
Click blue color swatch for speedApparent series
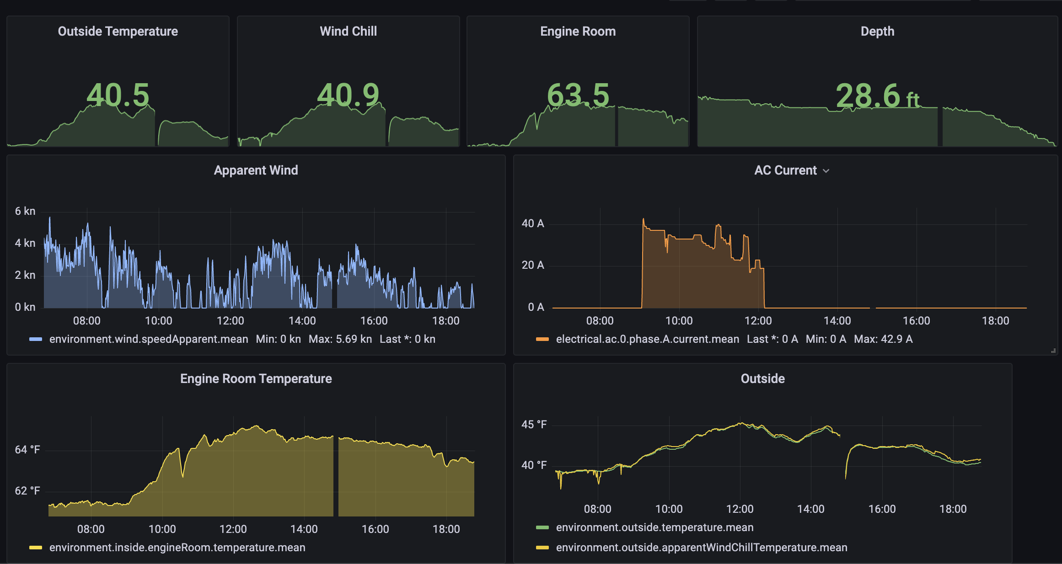pyautogui.click(x=36, y=339)
